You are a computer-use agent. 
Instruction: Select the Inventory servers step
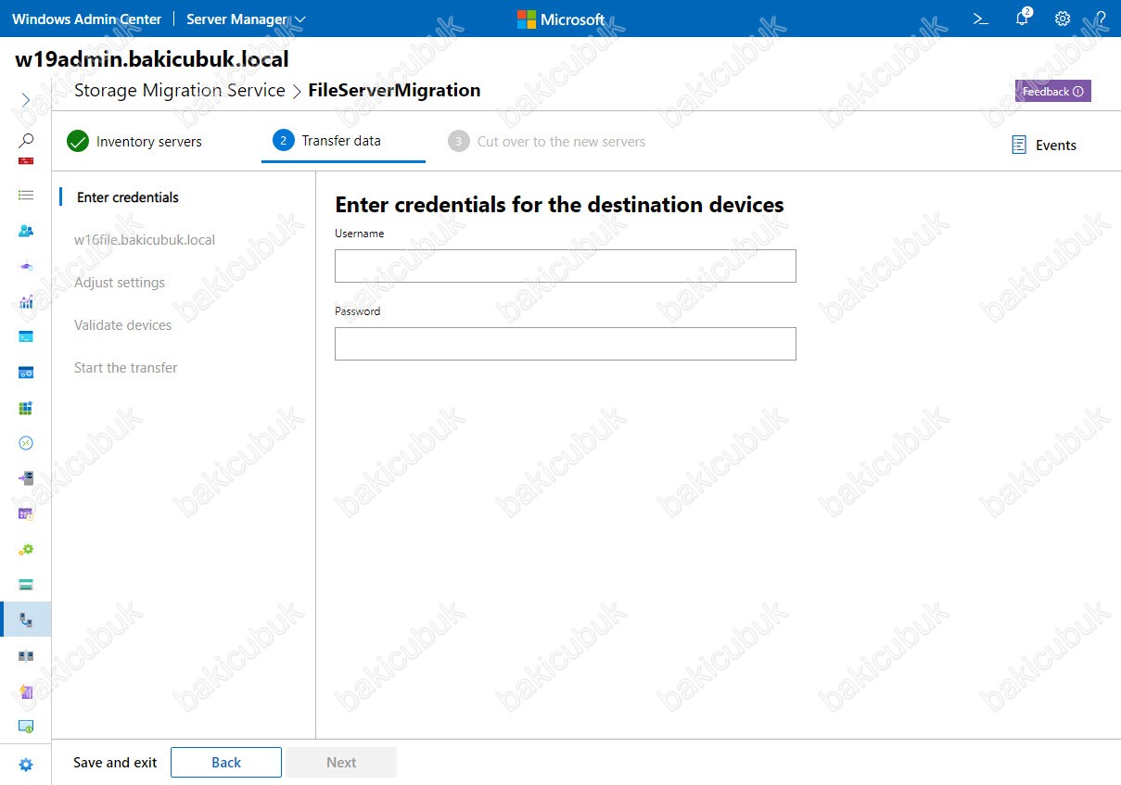click(134, 142)
